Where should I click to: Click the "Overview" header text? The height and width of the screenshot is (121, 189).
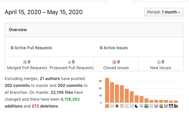click(x=18, y=30)
